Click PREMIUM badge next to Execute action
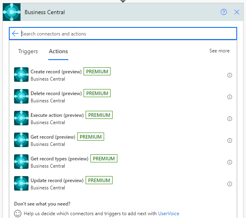 (x=99, y=115)
